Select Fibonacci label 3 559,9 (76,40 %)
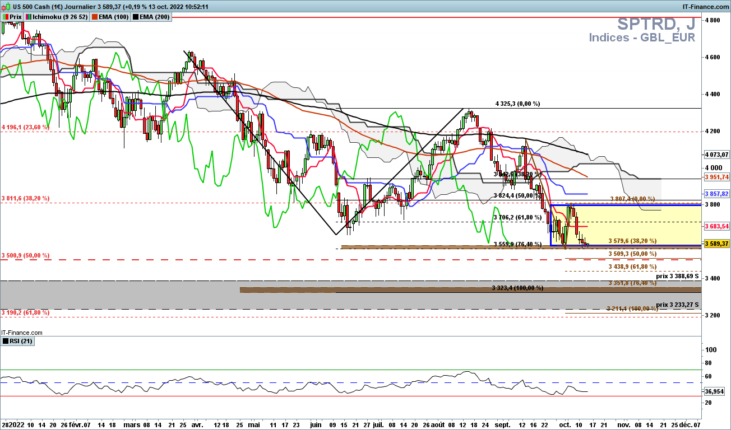The width and height of the screenshot is (731, 430). pos(517,244)
